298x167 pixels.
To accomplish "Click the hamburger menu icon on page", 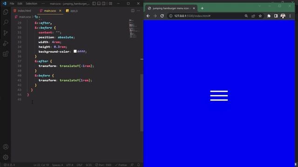I will click(x=219, y=96).
